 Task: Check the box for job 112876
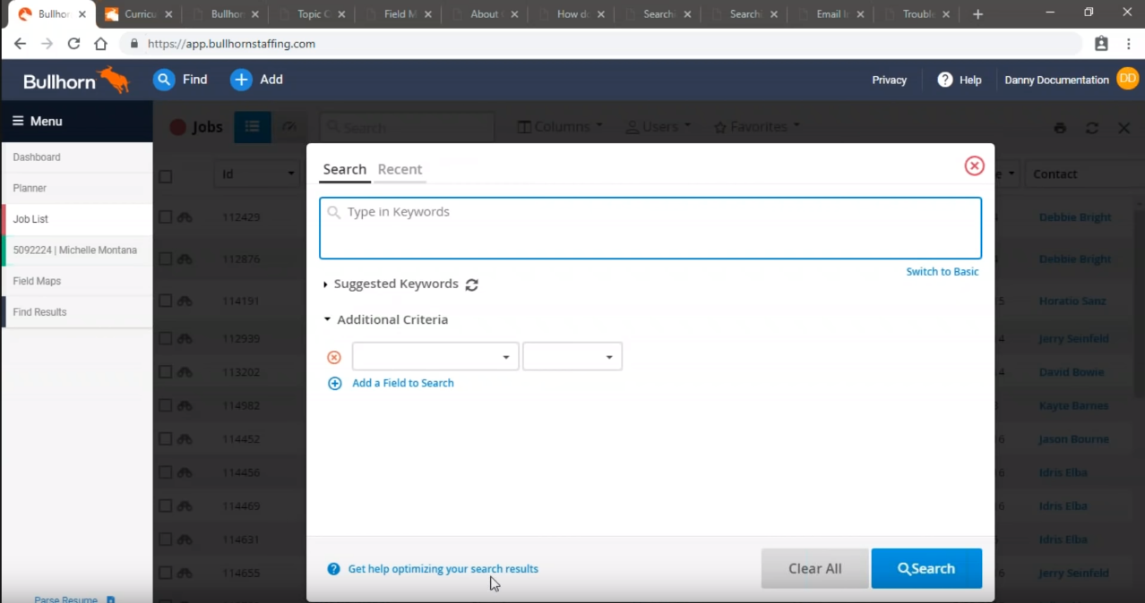click(x=165, y=259)
